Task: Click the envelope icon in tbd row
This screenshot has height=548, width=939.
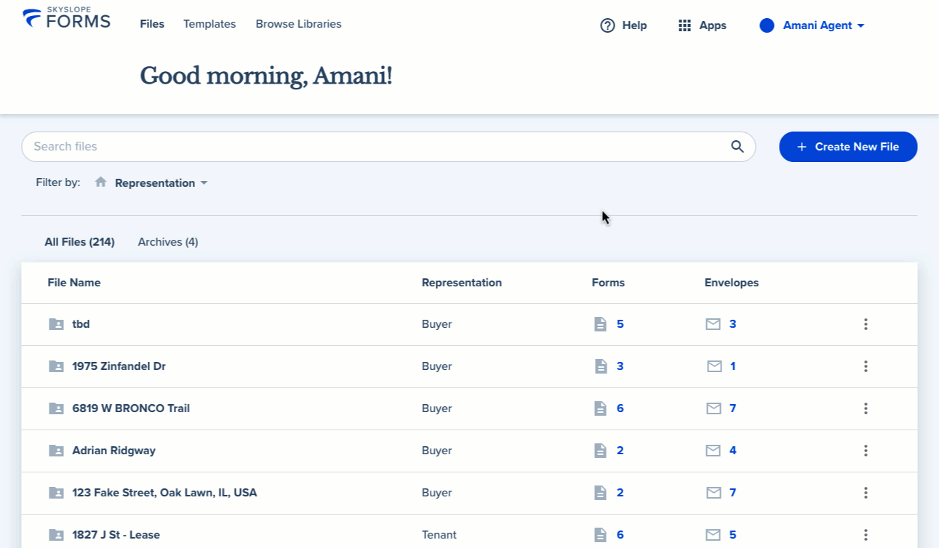Action: point(714,324)
